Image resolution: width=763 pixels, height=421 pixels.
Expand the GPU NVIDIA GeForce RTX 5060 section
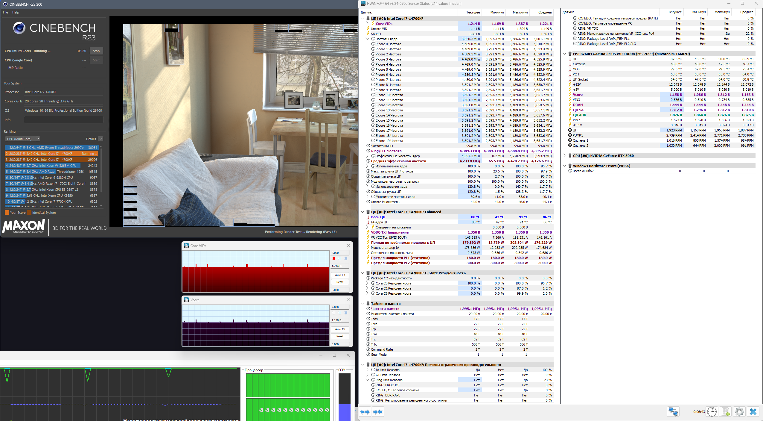(564, 156)
